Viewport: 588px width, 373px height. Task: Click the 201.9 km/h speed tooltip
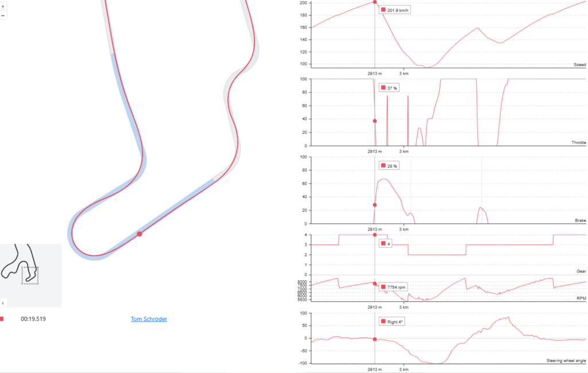point(396,10)
